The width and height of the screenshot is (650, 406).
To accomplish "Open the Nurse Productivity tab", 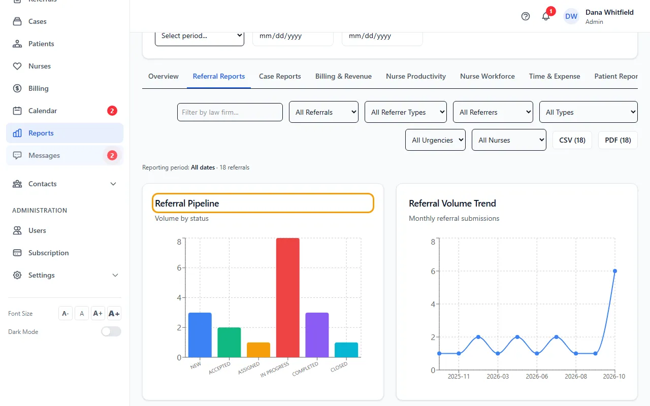I will [x=416, y=76].
